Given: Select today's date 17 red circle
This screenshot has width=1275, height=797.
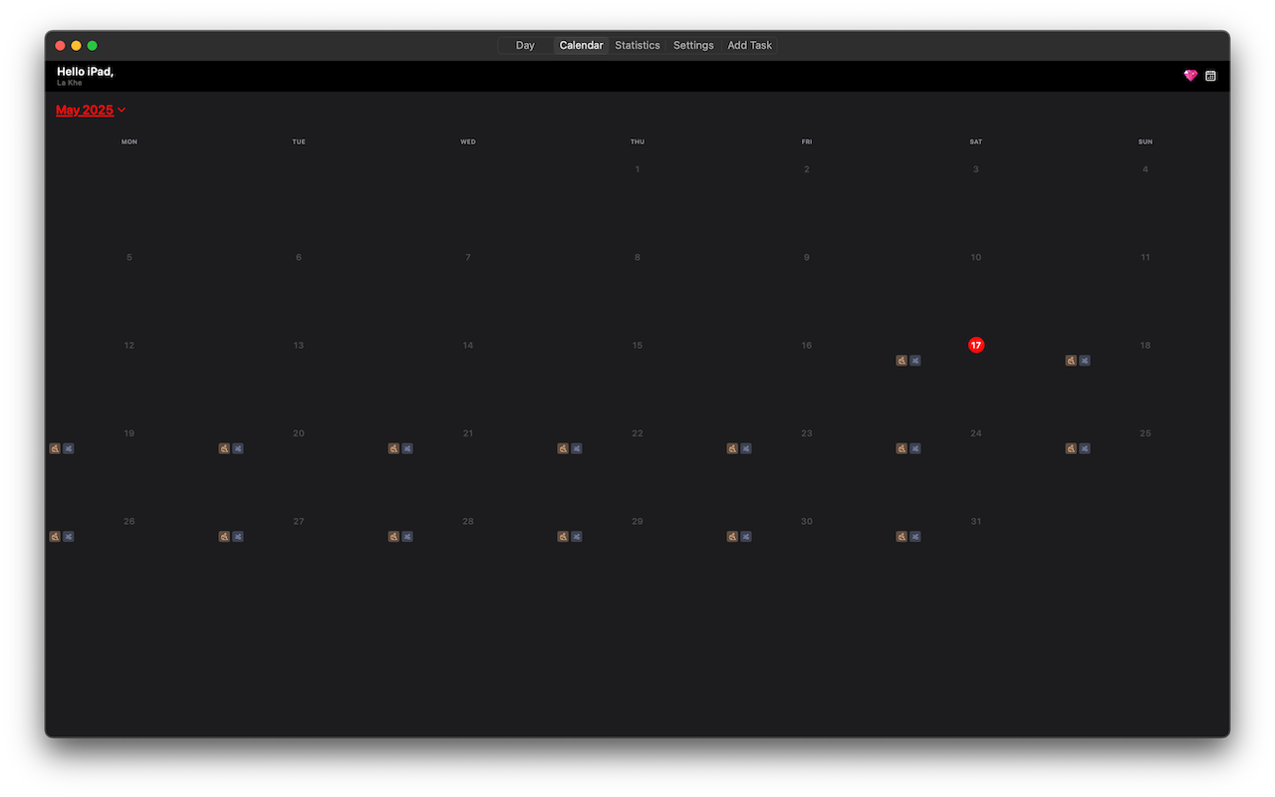Looking at the screenshot, I should (x=976, y=345).
